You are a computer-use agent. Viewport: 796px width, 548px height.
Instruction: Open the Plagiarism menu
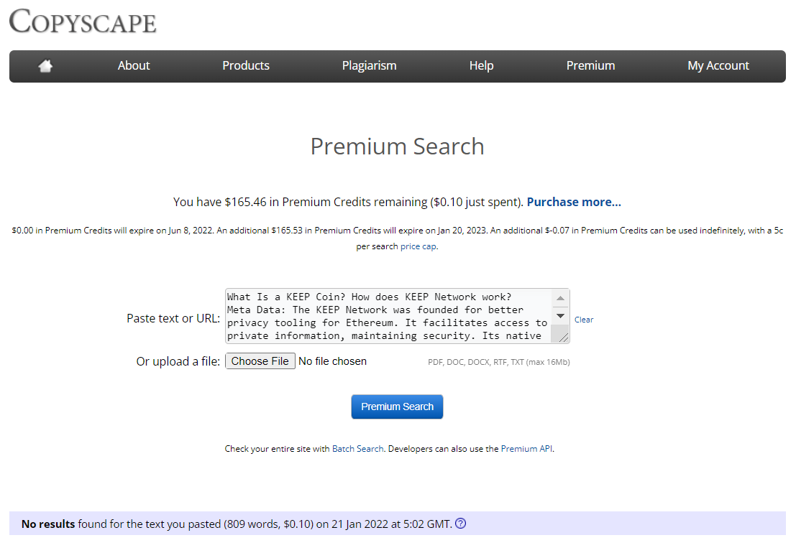point(369,66)
